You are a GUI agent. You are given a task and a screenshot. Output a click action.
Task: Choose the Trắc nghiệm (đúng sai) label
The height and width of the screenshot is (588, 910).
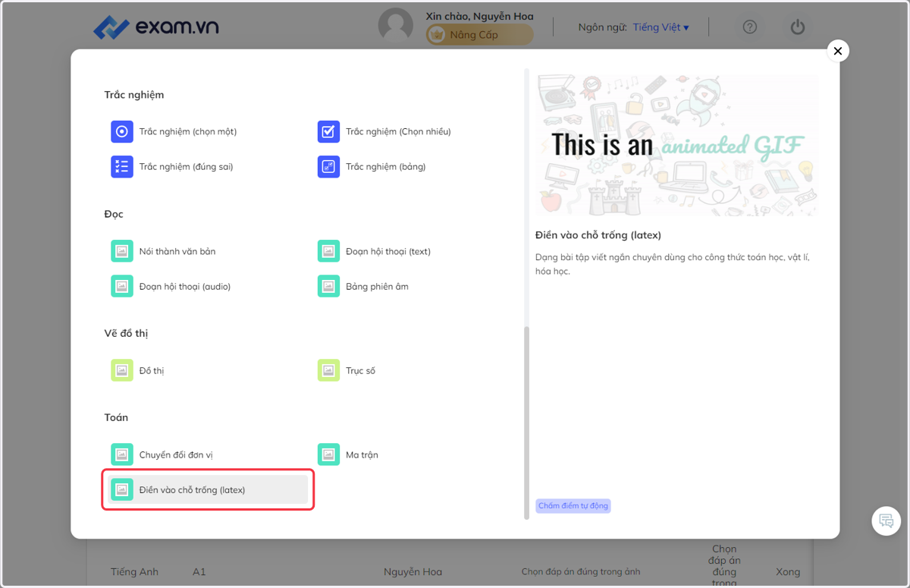tap(186, 166)
